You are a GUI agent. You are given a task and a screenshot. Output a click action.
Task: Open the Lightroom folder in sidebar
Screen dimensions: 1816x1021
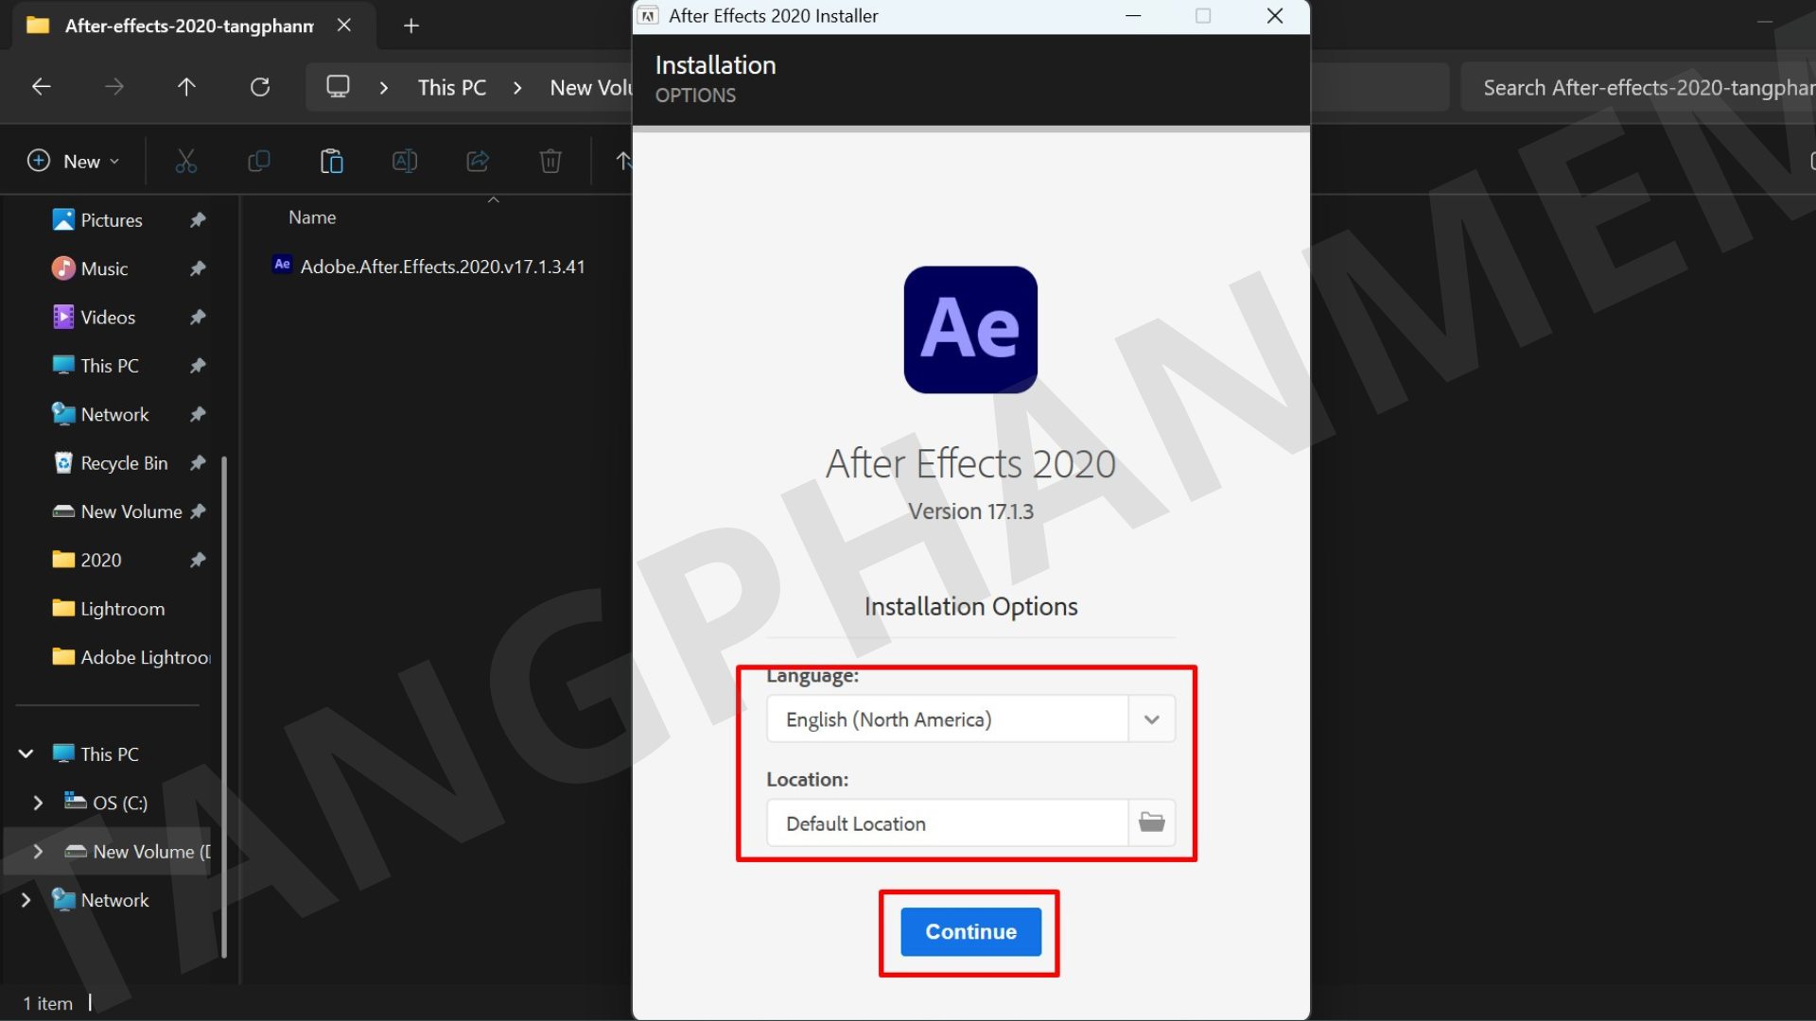pyautogui.click(x=122, y=609)
